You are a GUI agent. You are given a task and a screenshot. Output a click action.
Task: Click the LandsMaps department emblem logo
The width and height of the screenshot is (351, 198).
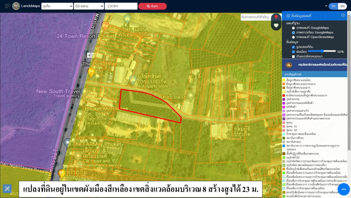pyautogui.click(x=16, y=6)
